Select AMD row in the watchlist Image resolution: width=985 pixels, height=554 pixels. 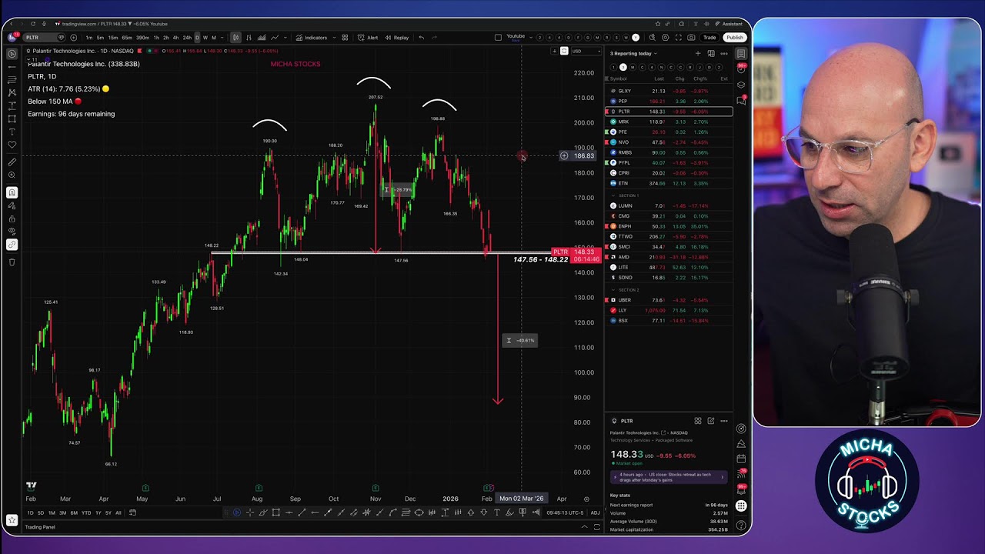[x=668, y=257]
